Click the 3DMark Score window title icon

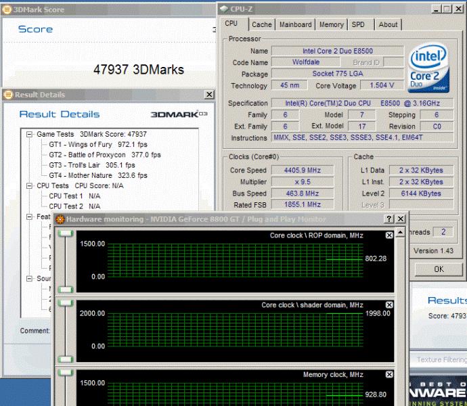point(7,10)
